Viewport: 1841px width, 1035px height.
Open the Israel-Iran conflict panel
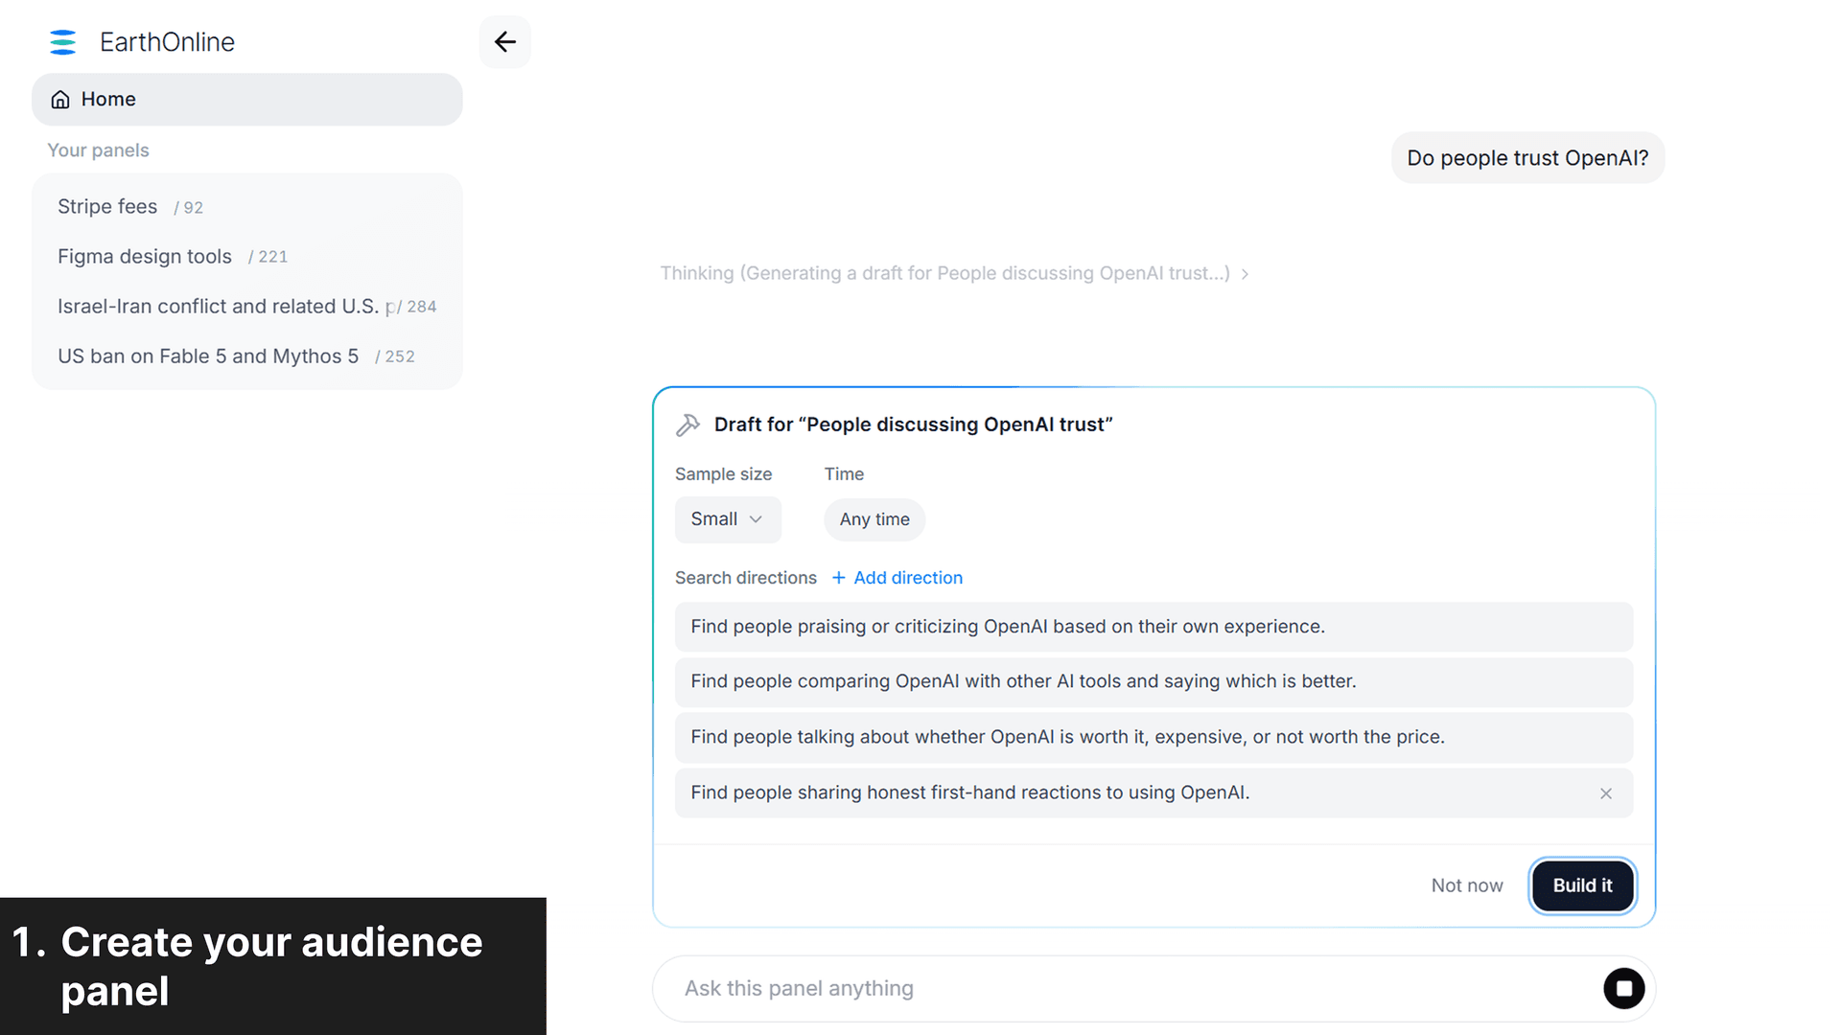coord(247,307)
